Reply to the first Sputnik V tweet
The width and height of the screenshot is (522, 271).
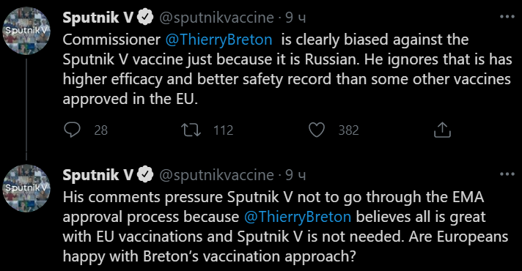(73, 130)
